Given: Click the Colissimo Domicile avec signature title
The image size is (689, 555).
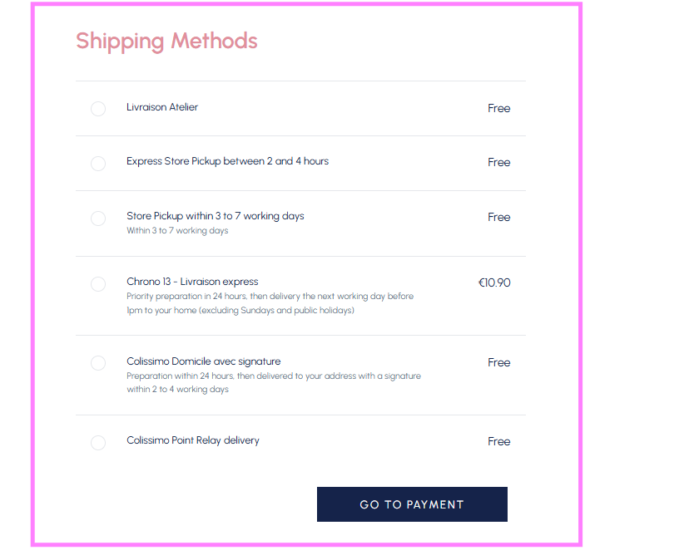Looking at the screenshot, I should click(204, 361).
